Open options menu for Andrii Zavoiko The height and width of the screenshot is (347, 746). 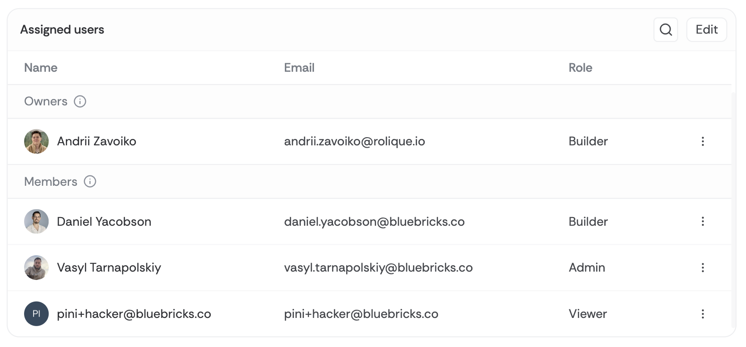[x=702, y=141]
